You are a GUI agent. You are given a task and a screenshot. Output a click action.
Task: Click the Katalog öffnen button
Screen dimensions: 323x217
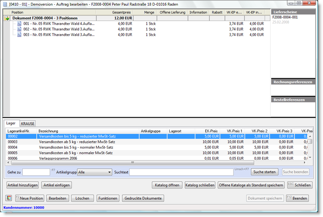coord(167,185)
